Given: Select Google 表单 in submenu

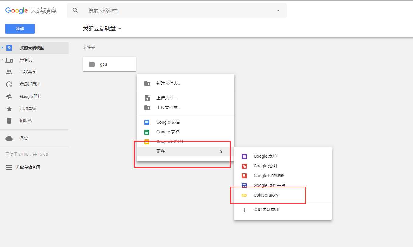Looking at the screenshot, I should [283, 156].
